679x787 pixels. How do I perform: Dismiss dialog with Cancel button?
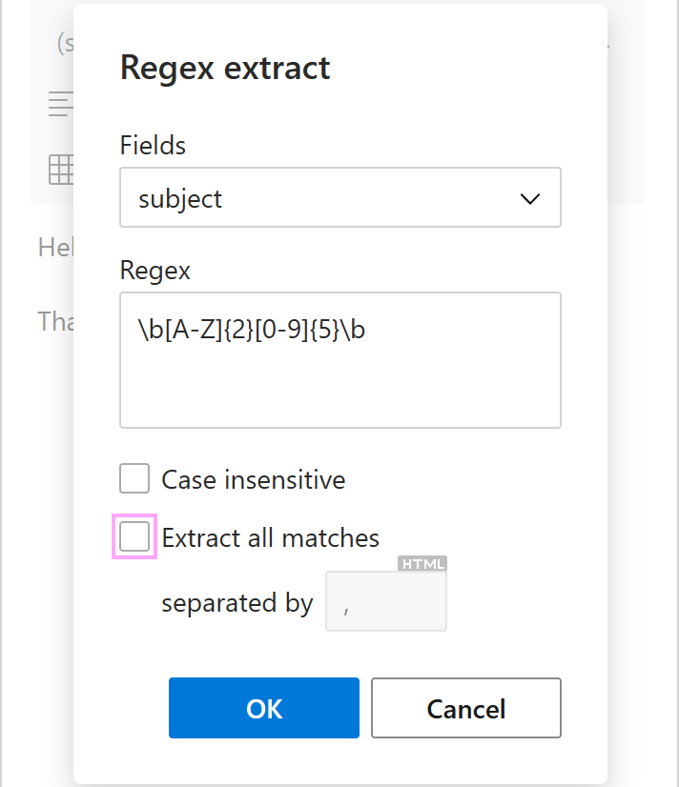pos(466,708)
